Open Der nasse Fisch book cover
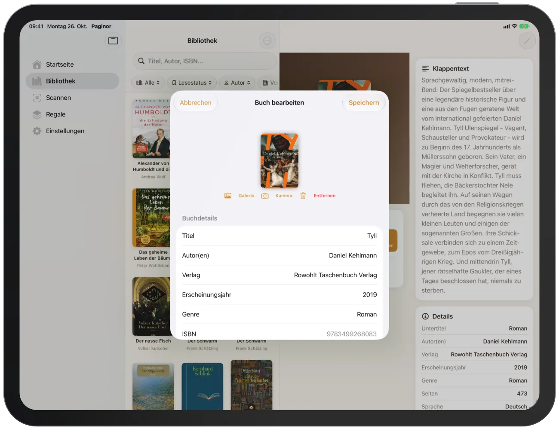This screenshot has width=559, height=429. click(x=151, y=306)
